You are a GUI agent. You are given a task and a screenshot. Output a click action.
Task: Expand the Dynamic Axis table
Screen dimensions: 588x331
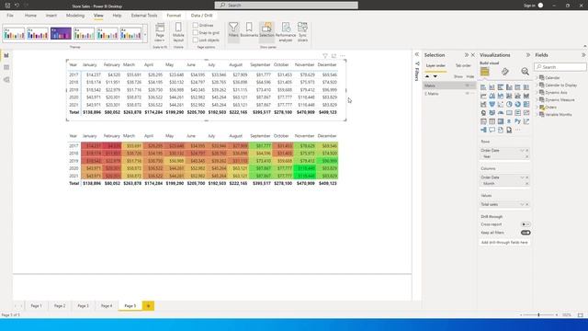coord(537,92)
